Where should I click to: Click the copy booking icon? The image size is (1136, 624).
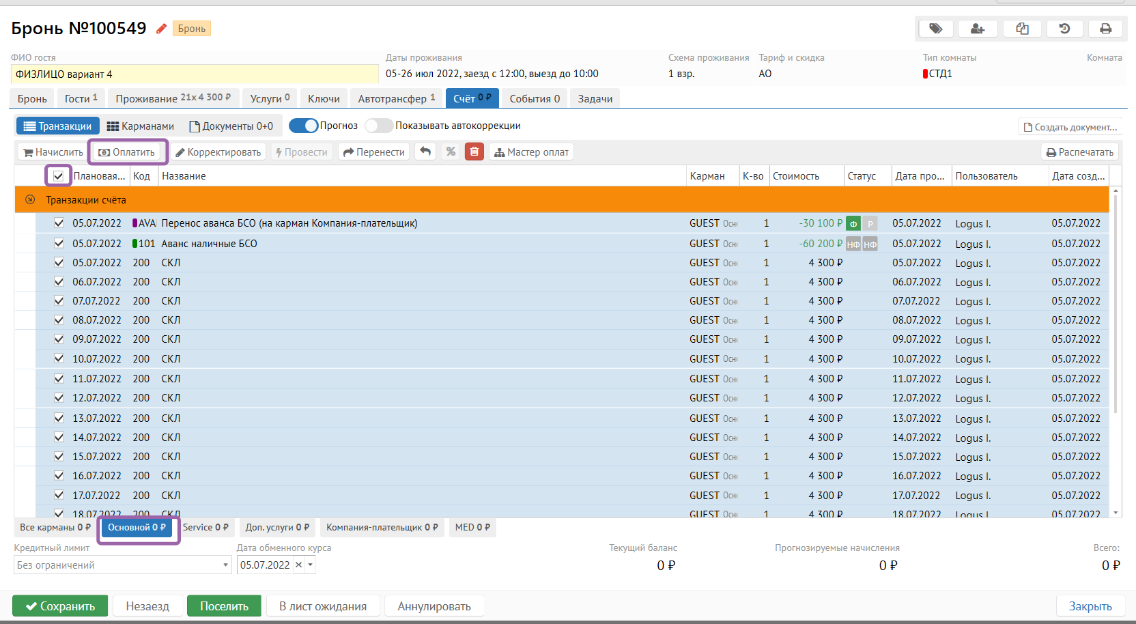click(x=1022, y=29)
